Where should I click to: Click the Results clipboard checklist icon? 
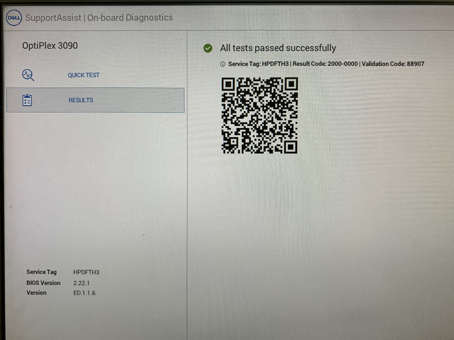coord(27,100)
